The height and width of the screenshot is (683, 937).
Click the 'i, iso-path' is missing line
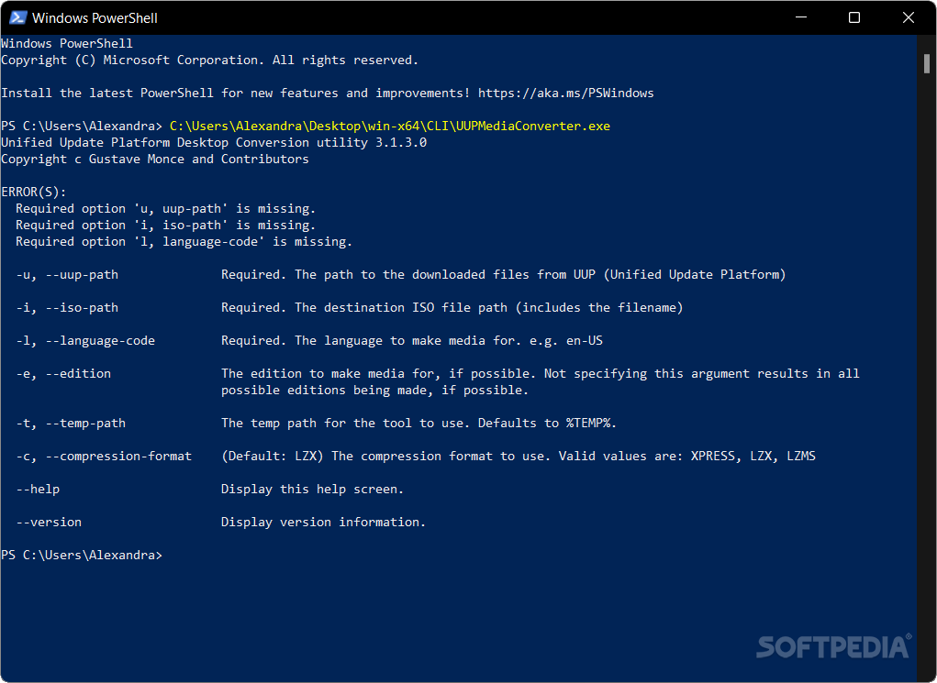tap(165, 226)
